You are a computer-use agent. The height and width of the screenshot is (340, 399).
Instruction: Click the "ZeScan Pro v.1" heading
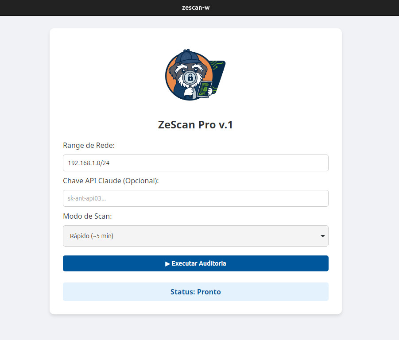click(x=195, y=125)
